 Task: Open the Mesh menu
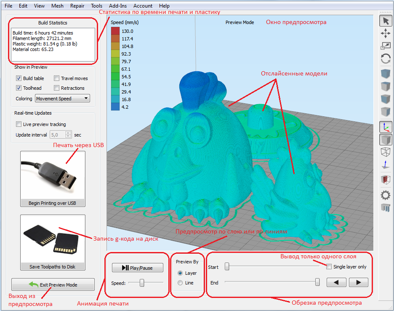coord(57,5)
